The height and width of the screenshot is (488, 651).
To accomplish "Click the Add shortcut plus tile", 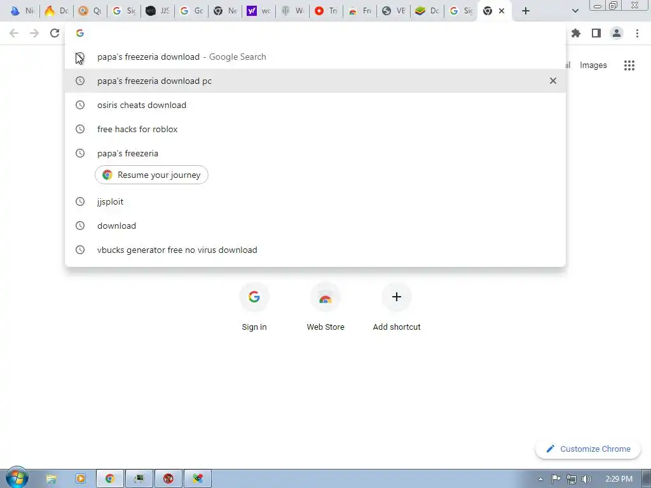I will 397,297.
